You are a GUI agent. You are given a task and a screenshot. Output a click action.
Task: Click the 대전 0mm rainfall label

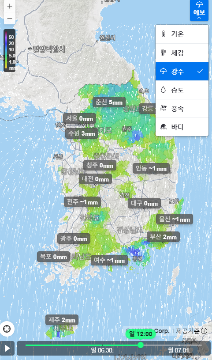click(95, 179)
